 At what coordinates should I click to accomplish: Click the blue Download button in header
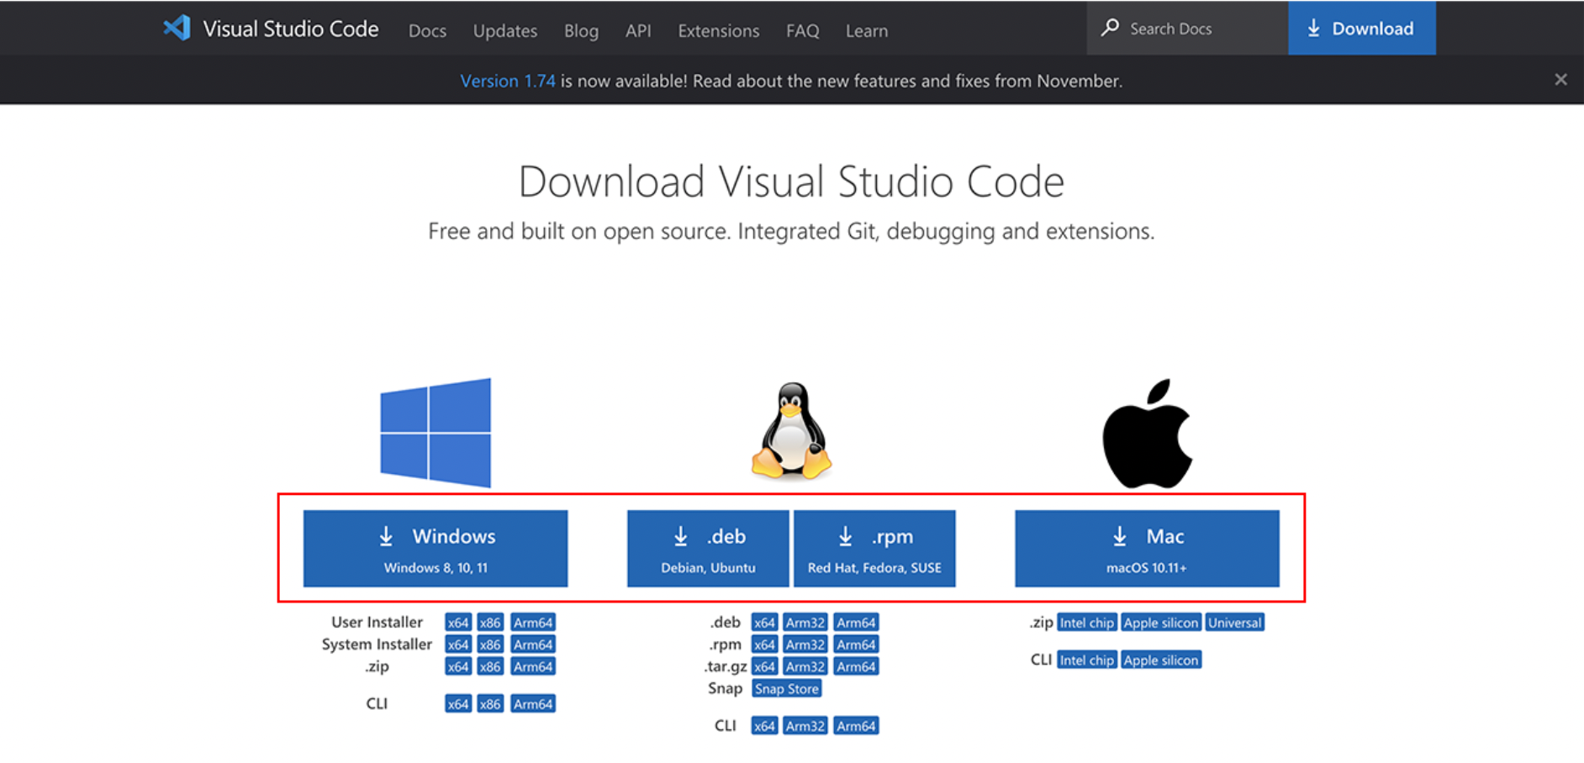pyautogui.click(x=1361, y=28)
